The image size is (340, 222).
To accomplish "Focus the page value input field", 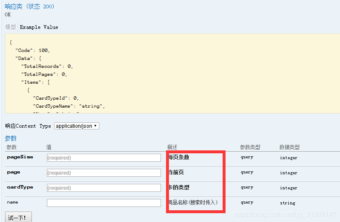I will tap(104, 173).
